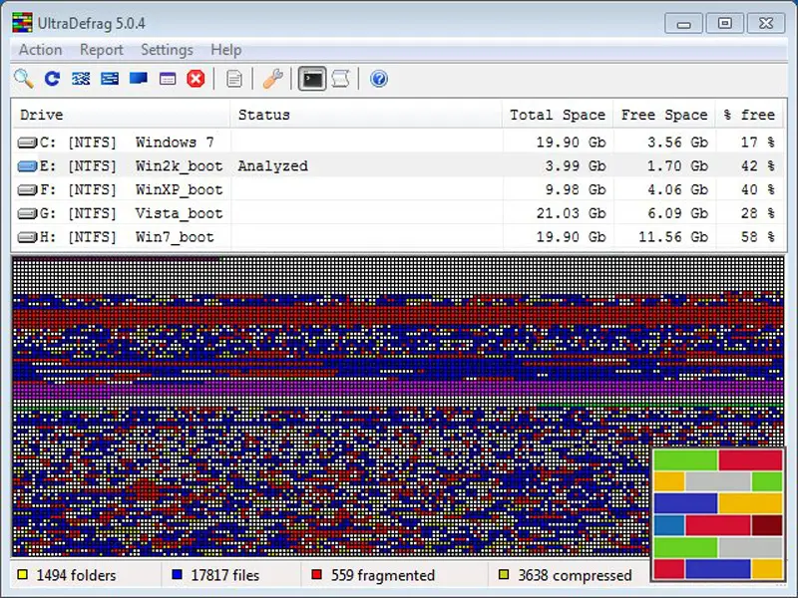Image resolution: width=798 pixels, height=598 pixels.
Task: Click the Total Space column header
Action: [x=557, y=115]
